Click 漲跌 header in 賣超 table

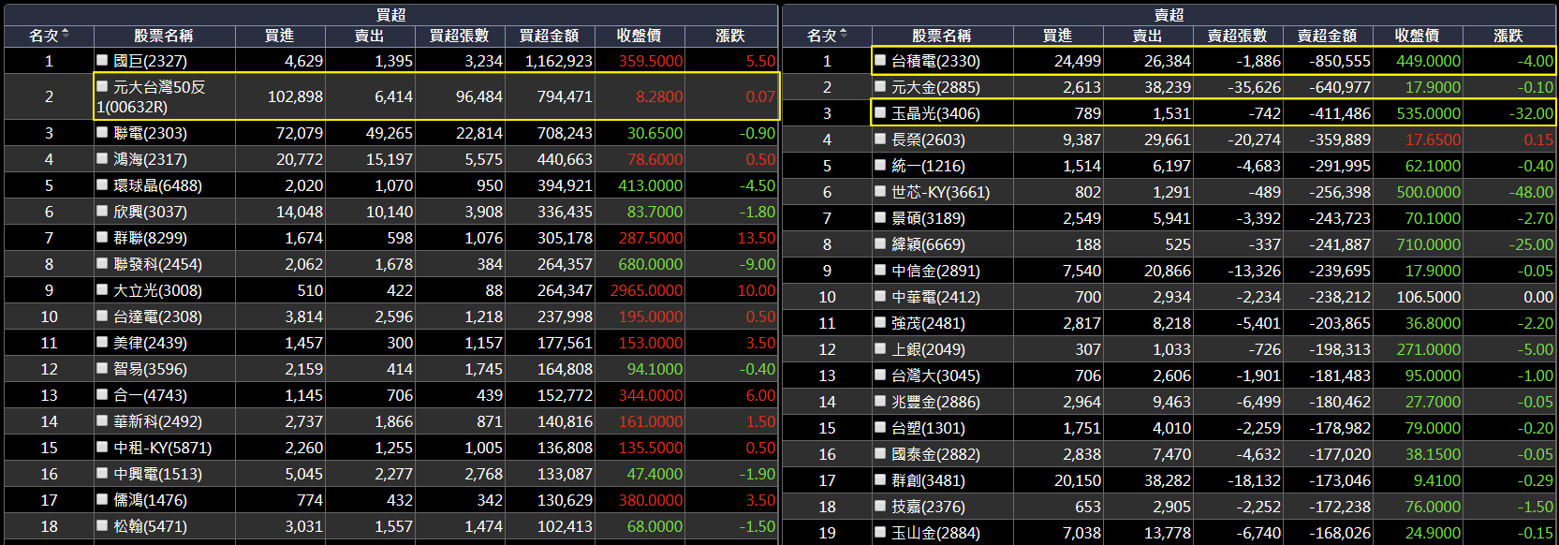[x=1508, y=36]
